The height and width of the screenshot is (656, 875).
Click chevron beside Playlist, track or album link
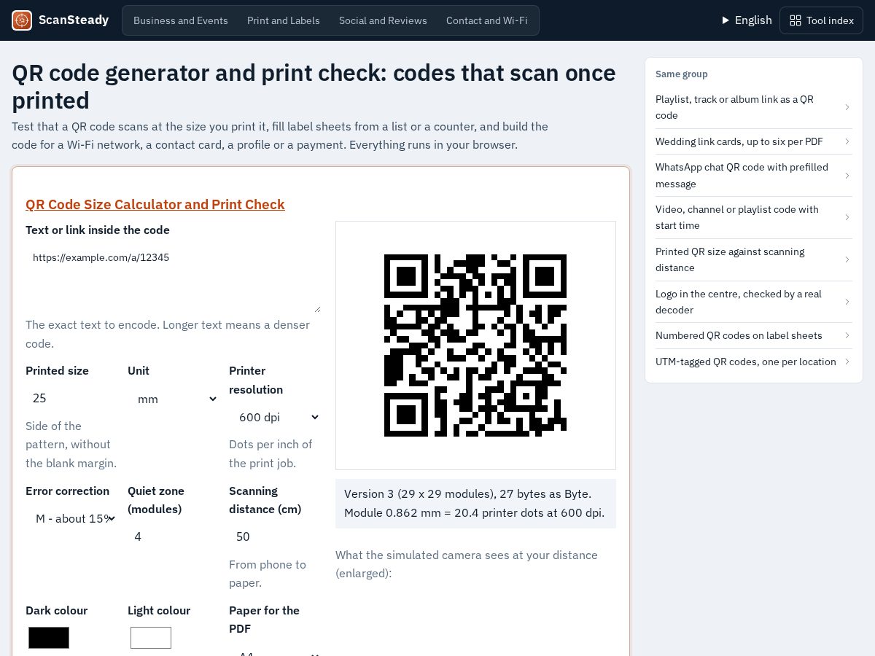click(x=847, y=107)
